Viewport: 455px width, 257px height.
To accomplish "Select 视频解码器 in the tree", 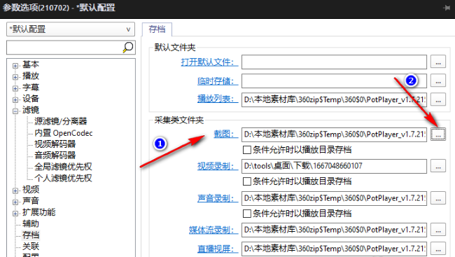I will click(55, 144).
